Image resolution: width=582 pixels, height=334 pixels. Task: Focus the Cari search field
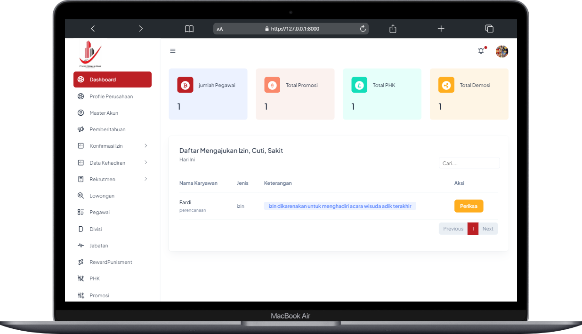(x=469, y=163)
